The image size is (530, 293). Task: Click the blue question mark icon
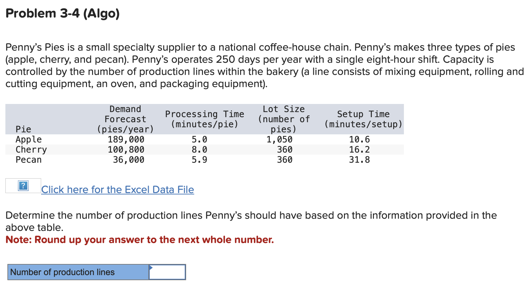pos(23,186)
